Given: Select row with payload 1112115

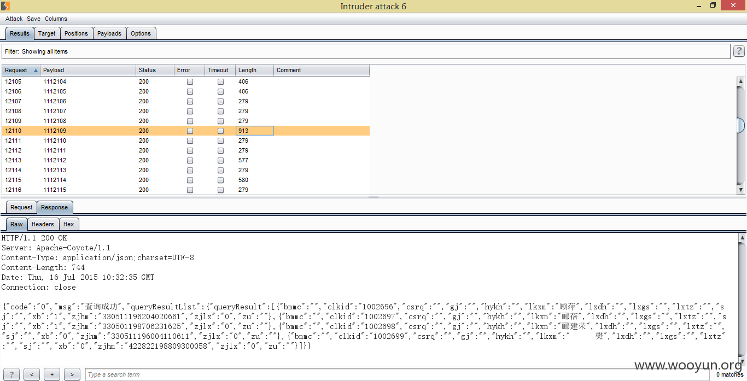Looking at the screenshot, I should pos(186,190).
